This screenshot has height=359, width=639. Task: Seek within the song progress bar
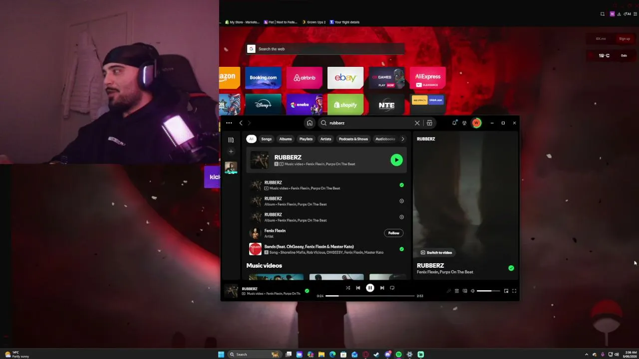pyautogui.click(x=370, y=296)
